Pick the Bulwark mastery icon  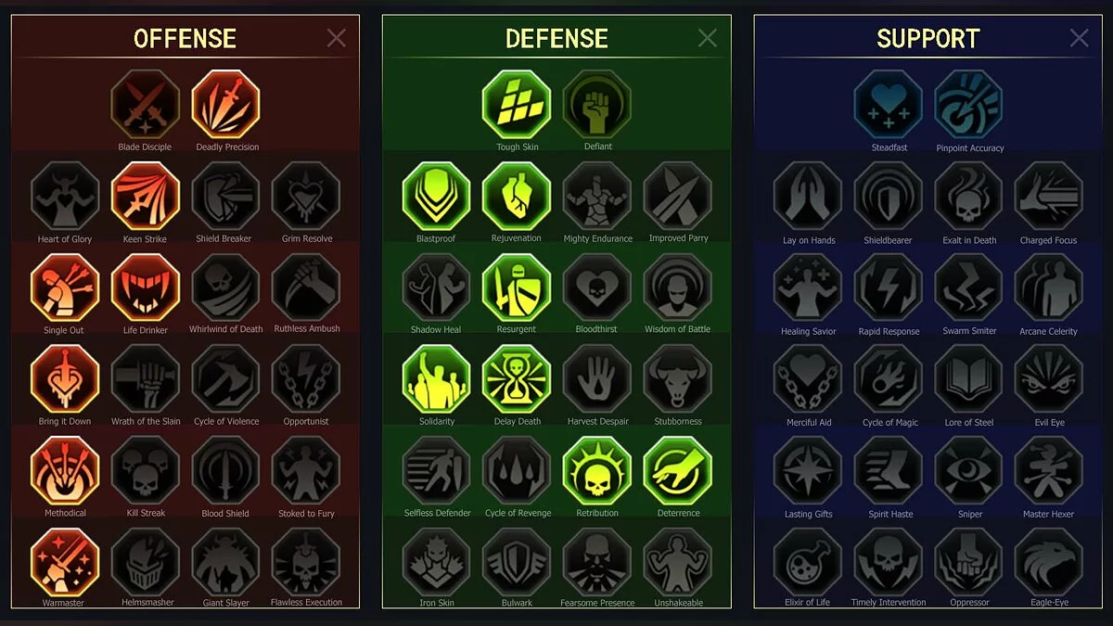point(517,562)
